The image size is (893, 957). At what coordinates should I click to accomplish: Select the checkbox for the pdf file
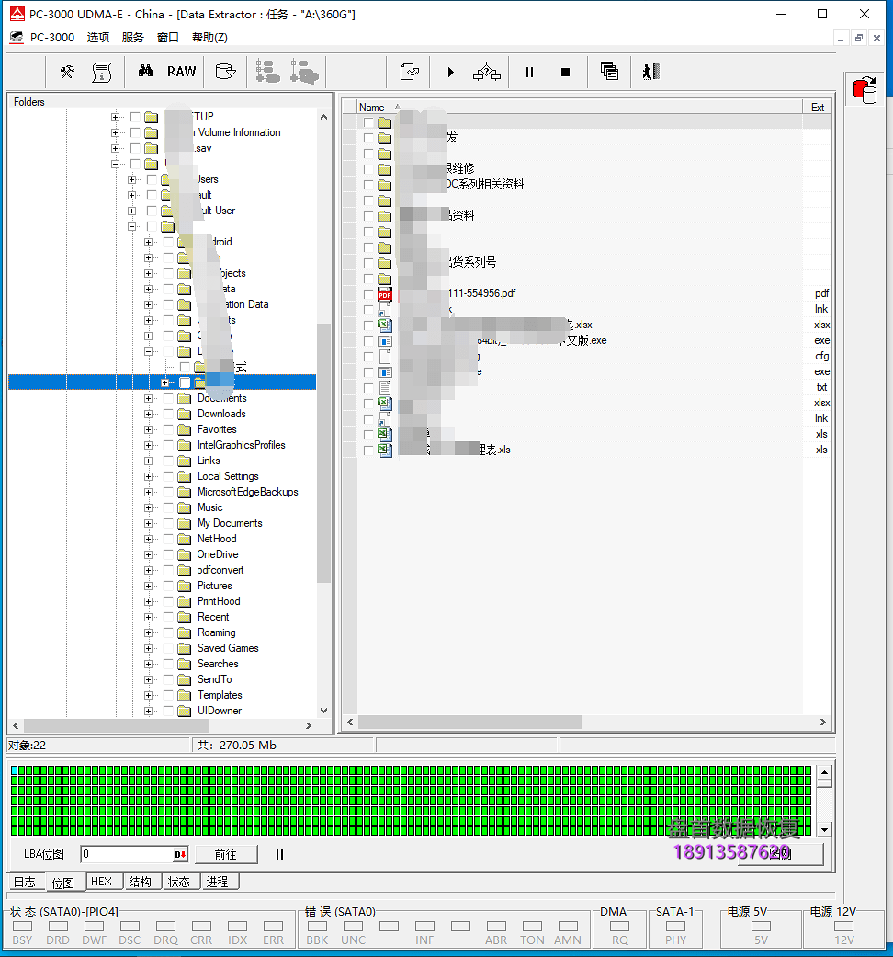(x=368, y=294)
